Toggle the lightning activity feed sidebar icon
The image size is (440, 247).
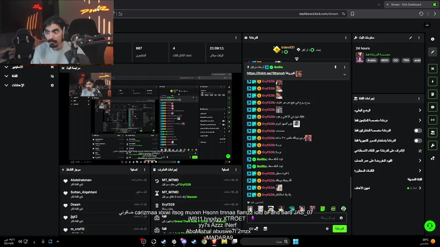click(432, 82)
